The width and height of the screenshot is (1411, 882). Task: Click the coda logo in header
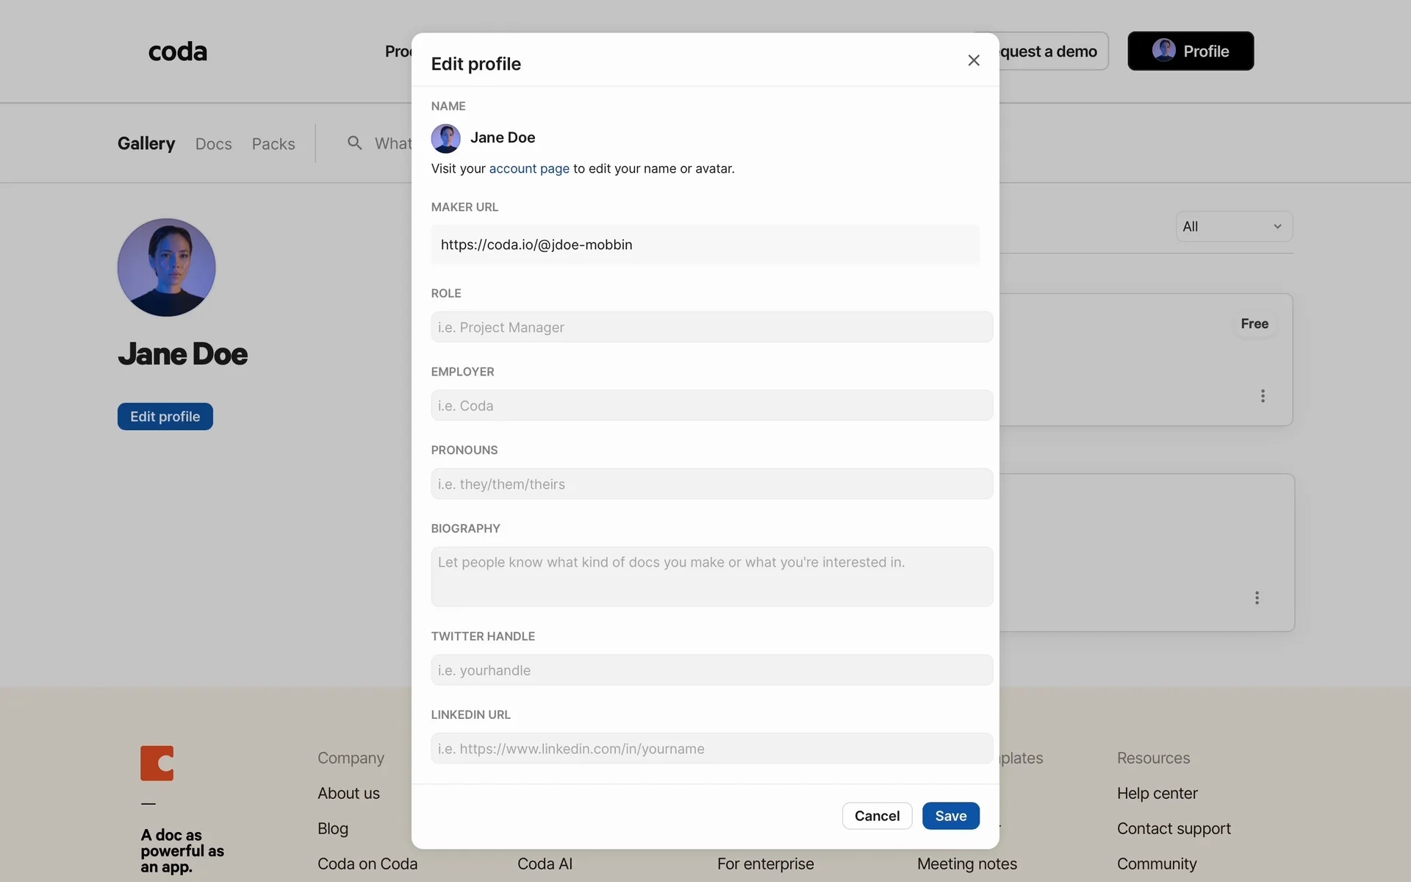click(x=178, y=51)
